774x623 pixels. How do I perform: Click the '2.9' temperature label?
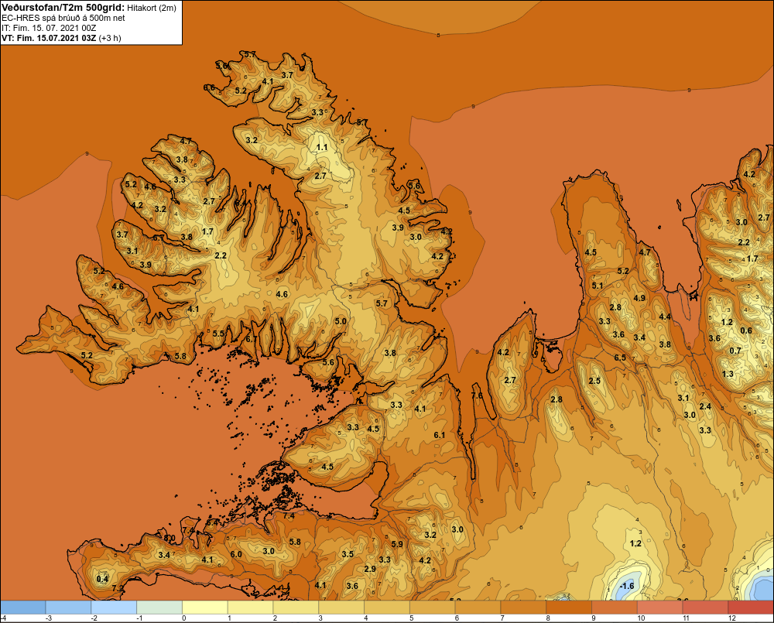tap(370, 569)
